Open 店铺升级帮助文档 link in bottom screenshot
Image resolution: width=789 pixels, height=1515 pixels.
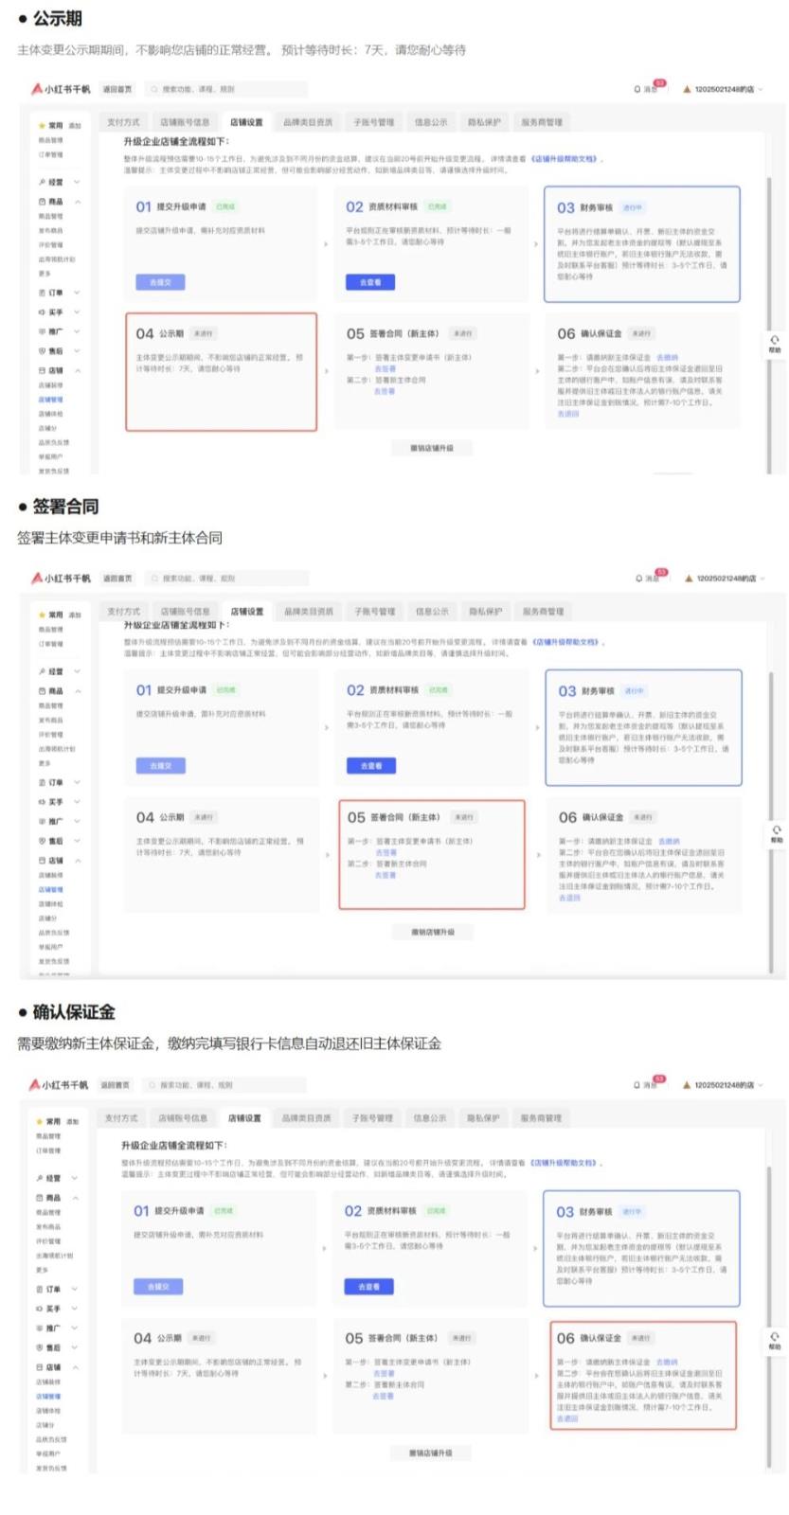(564, 1163)
